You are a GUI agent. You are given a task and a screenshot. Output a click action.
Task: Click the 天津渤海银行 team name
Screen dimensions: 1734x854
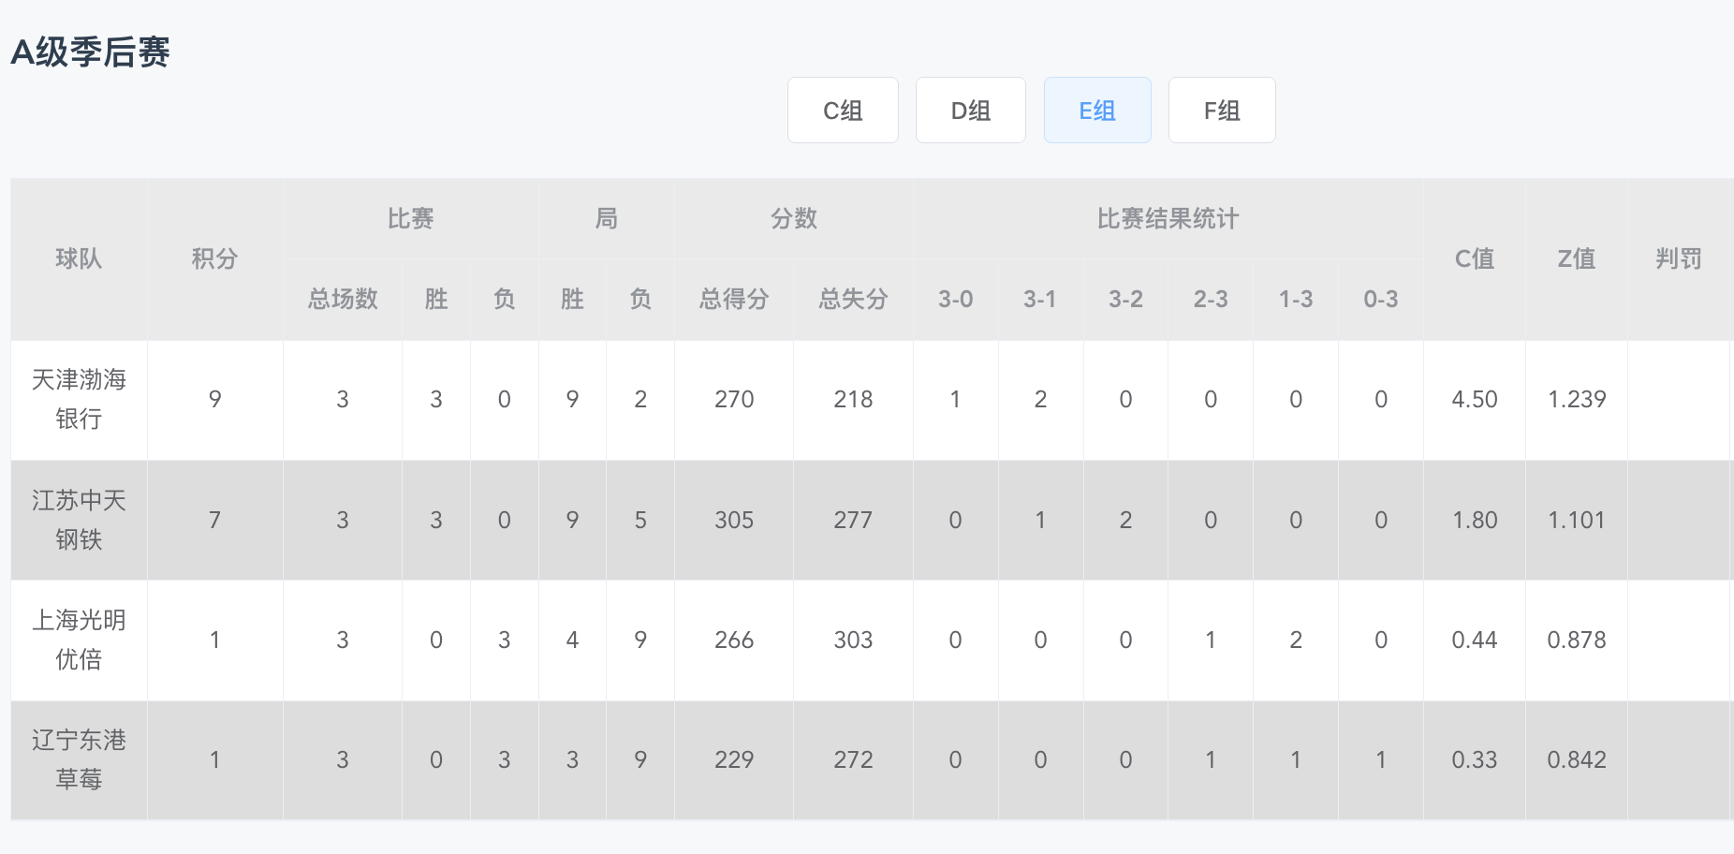(x=79, y=399)
